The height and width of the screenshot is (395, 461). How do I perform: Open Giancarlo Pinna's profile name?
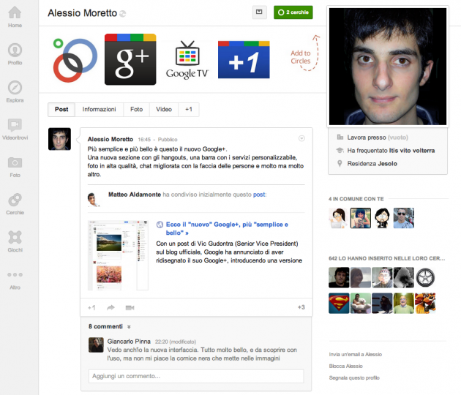(x=129, y=342)
